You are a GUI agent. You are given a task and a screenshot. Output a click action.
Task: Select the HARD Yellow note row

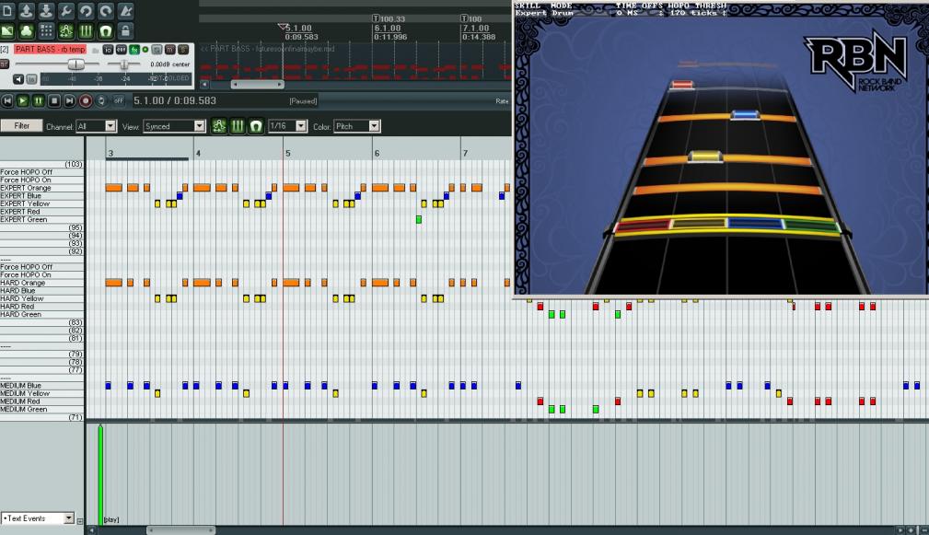tap(42, 298)
